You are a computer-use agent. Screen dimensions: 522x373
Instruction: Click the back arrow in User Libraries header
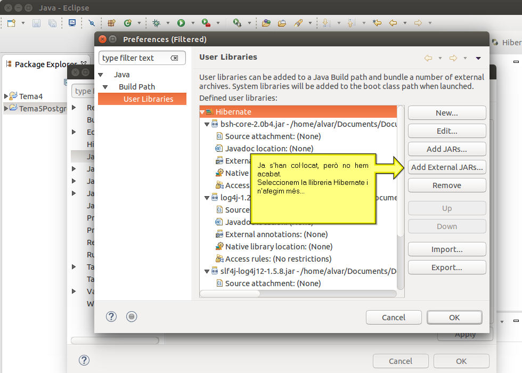point(428,58)
